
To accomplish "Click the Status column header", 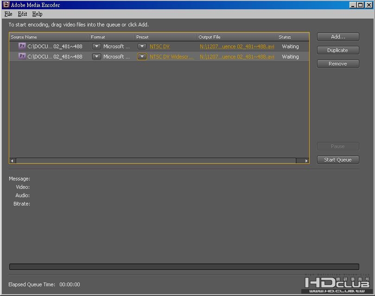I will click(293, 37).
